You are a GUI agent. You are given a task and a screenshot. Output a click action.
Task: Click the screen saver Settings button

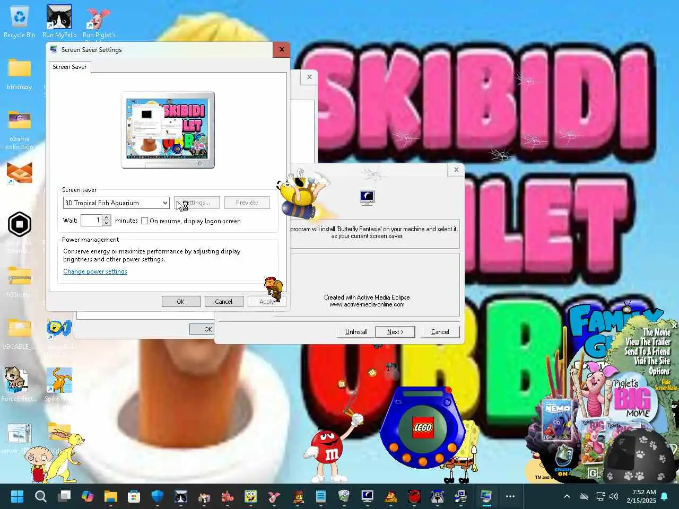pos(197,203)
